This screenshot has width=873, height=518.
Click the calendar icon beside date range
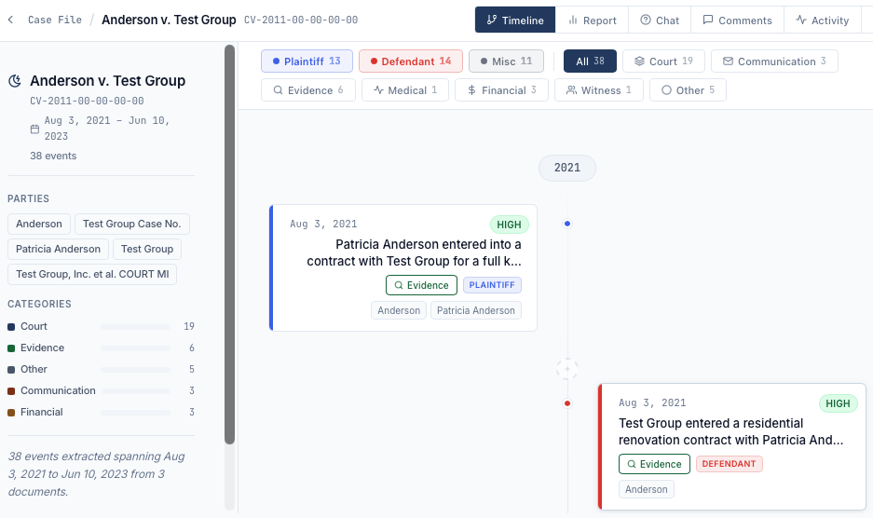(x=34, y=129)
